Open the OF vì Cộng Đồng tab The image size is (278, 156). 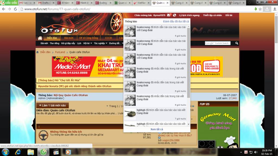[89, 38]
